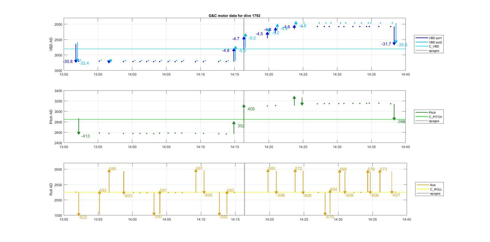The height and width of the screenshot is (242, 490).
Task: Click the '-603' roll data label
Action: 128,196
